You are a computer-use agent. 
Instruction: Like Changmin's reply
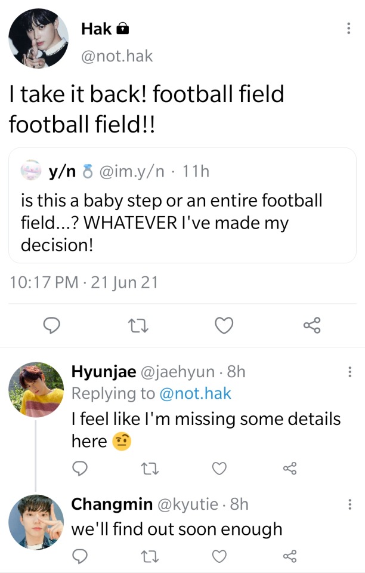[220, 557]
